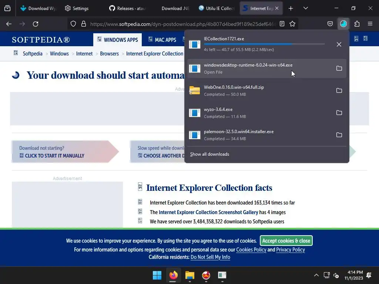The width and height of the screenshot is (379, 284).
Task: Open clock showing 4:14 PM
Action: (x=353, y=275)
